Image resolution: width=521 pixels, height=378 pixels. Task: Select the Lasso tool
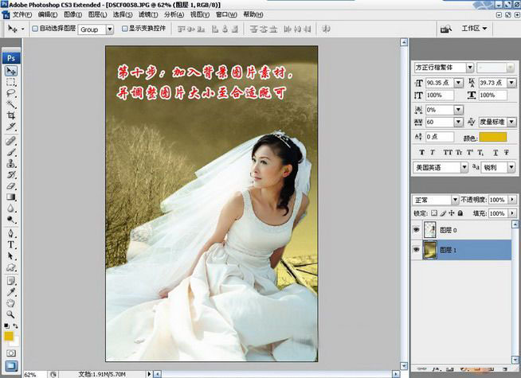click(12, 92)
